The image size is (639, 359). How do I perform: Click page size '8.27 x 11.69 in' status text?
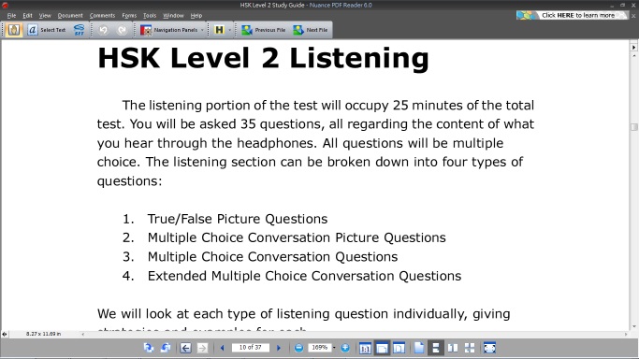tap(43, 334)
